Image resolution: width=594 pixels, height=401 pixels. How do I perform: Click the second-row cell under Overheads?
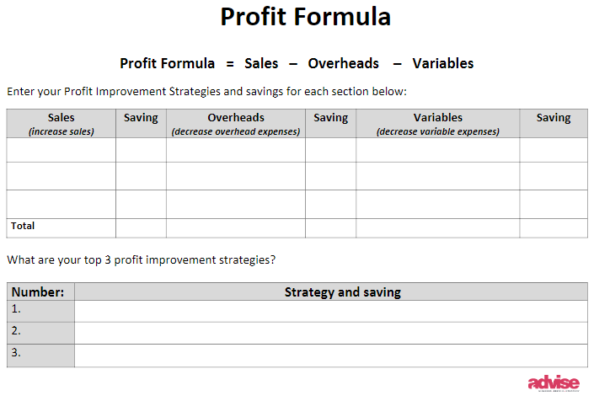click(236, 176)
